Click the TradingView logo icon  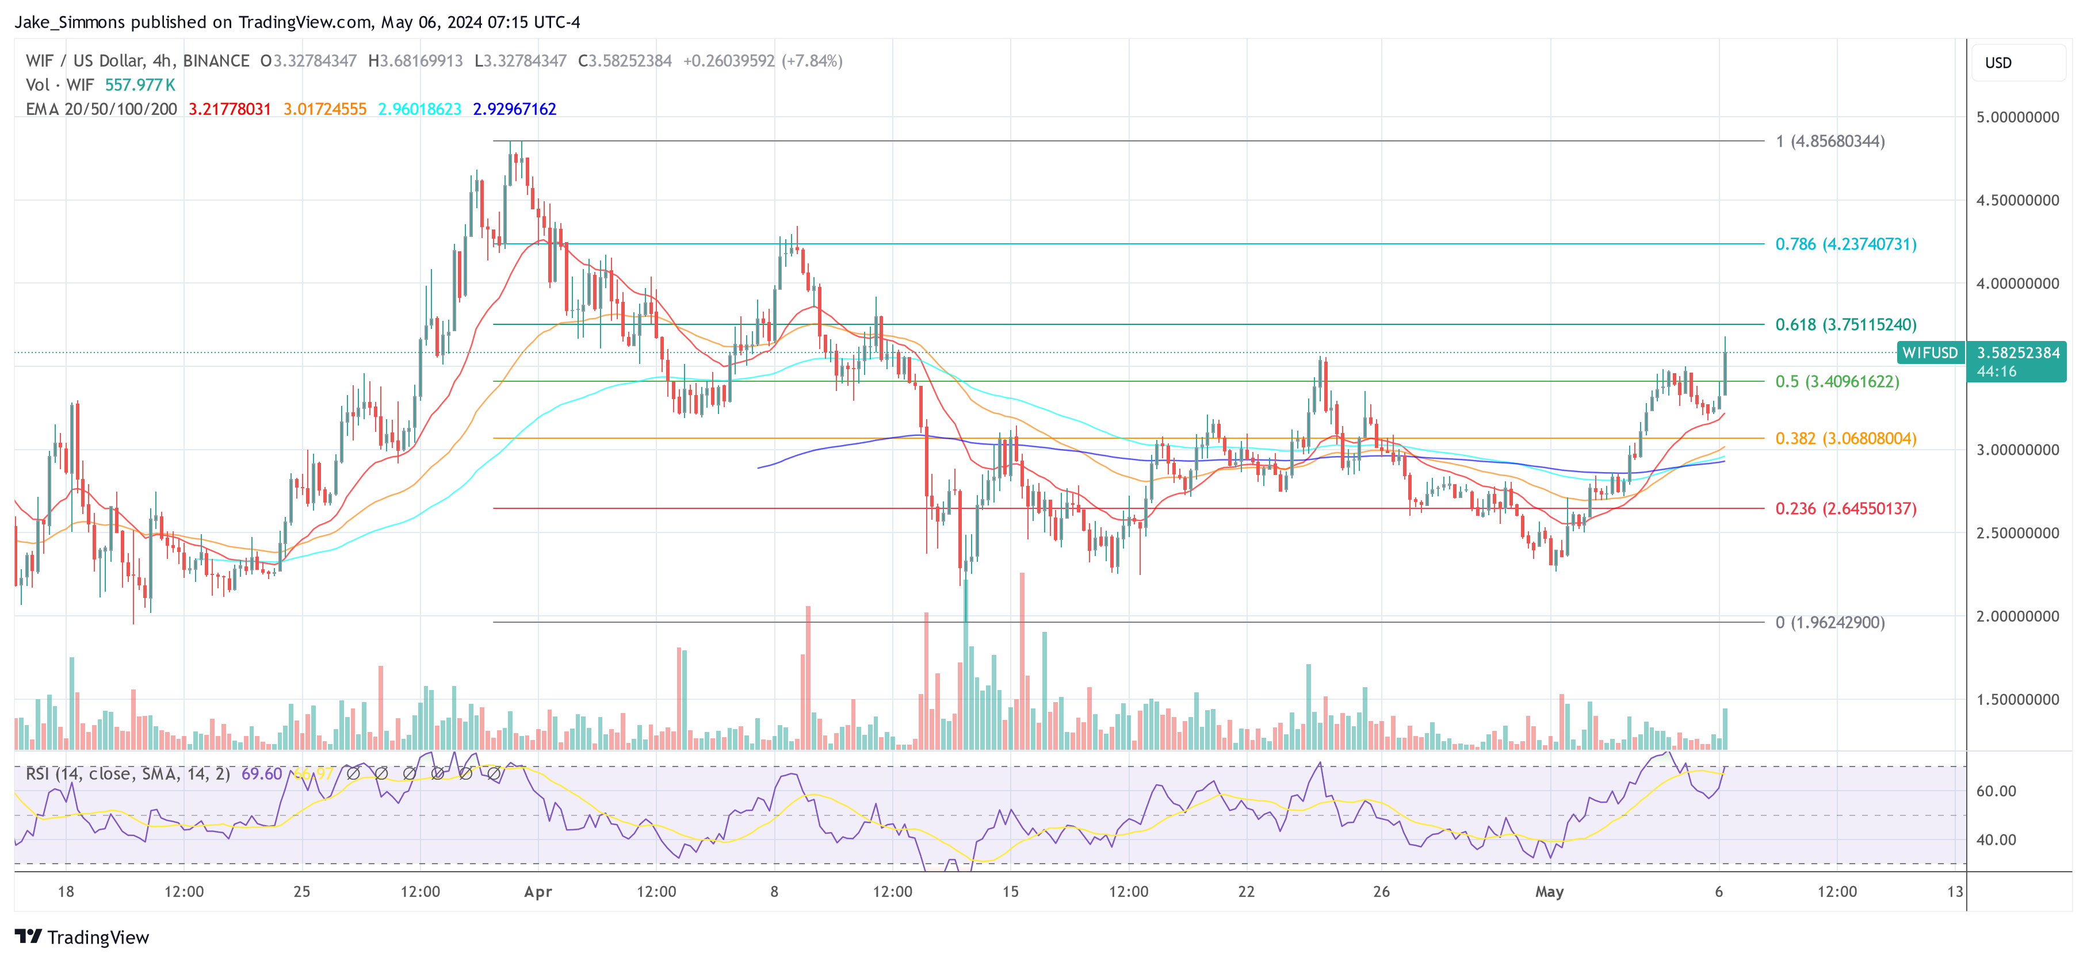28,936
